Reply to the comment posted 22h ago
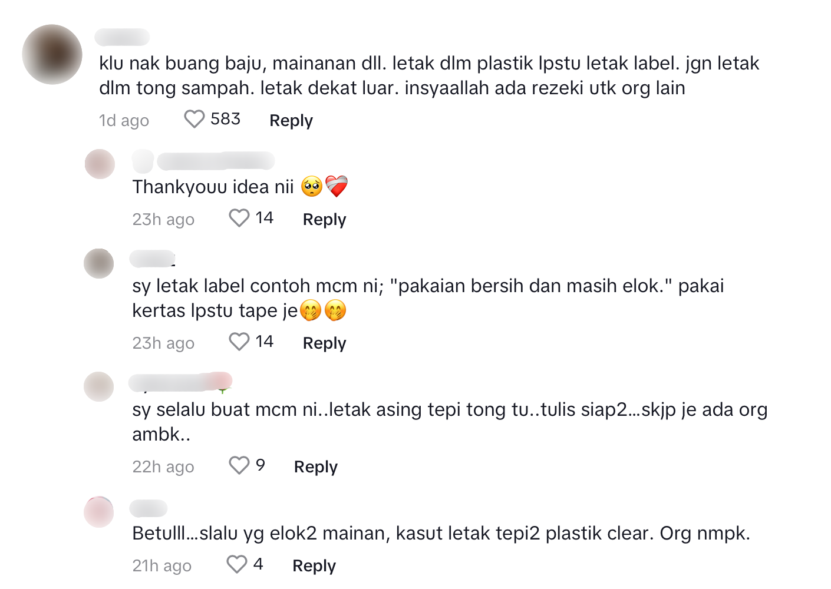831x589 pixels. click(316, 466)
